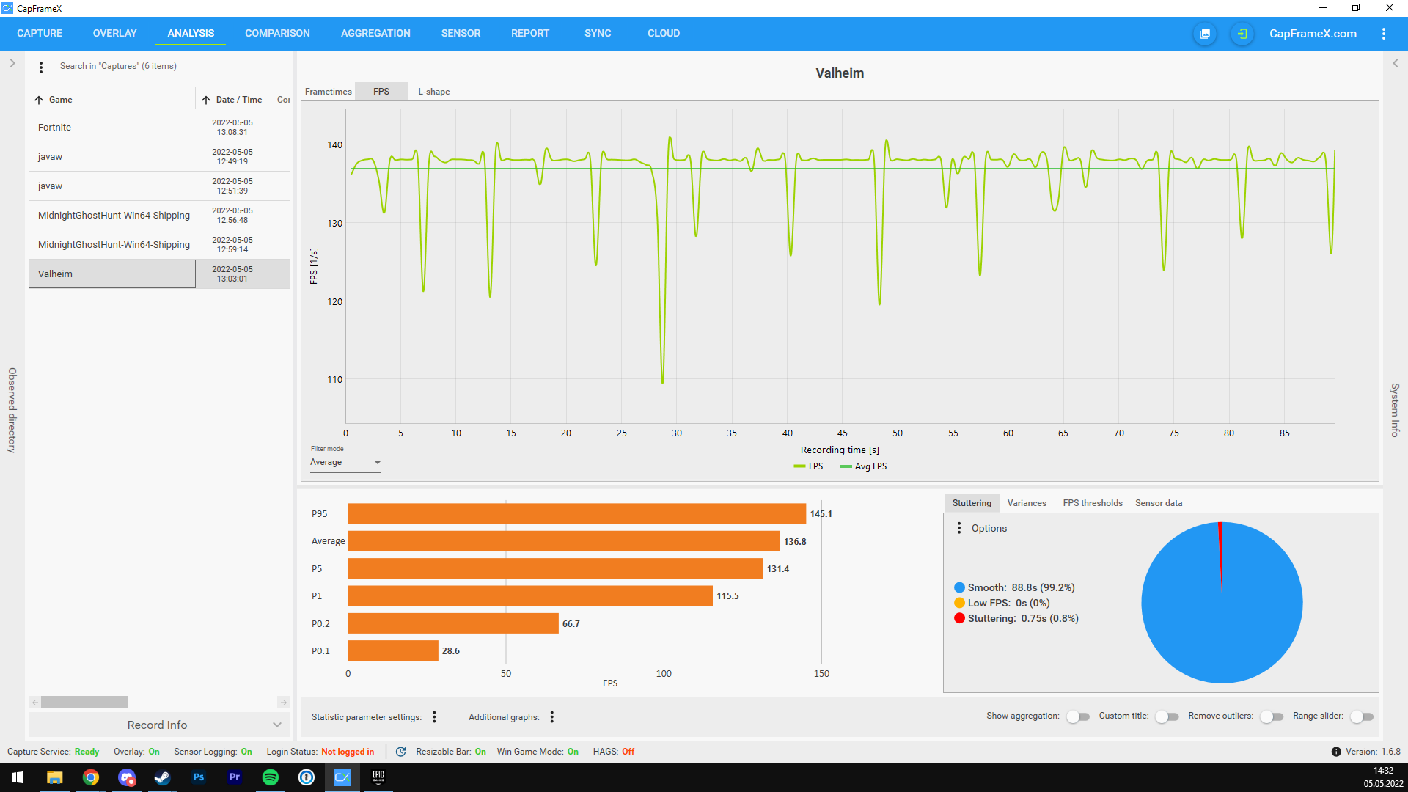Image resolution: width=1408 pixels, height=792 pixels.
Task: Open Spotify from the taskbar
Action: tap(271, 777)
